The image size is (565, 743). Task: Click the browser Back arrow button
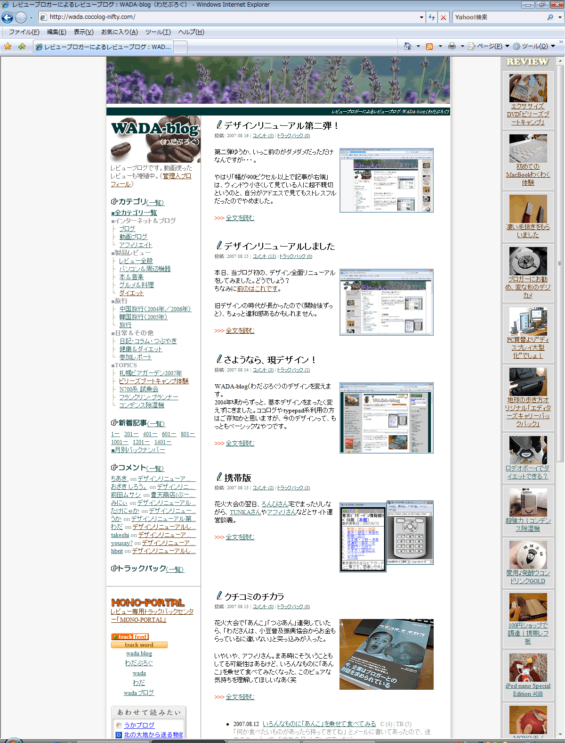pyautogui.click(x=7, y=17)
